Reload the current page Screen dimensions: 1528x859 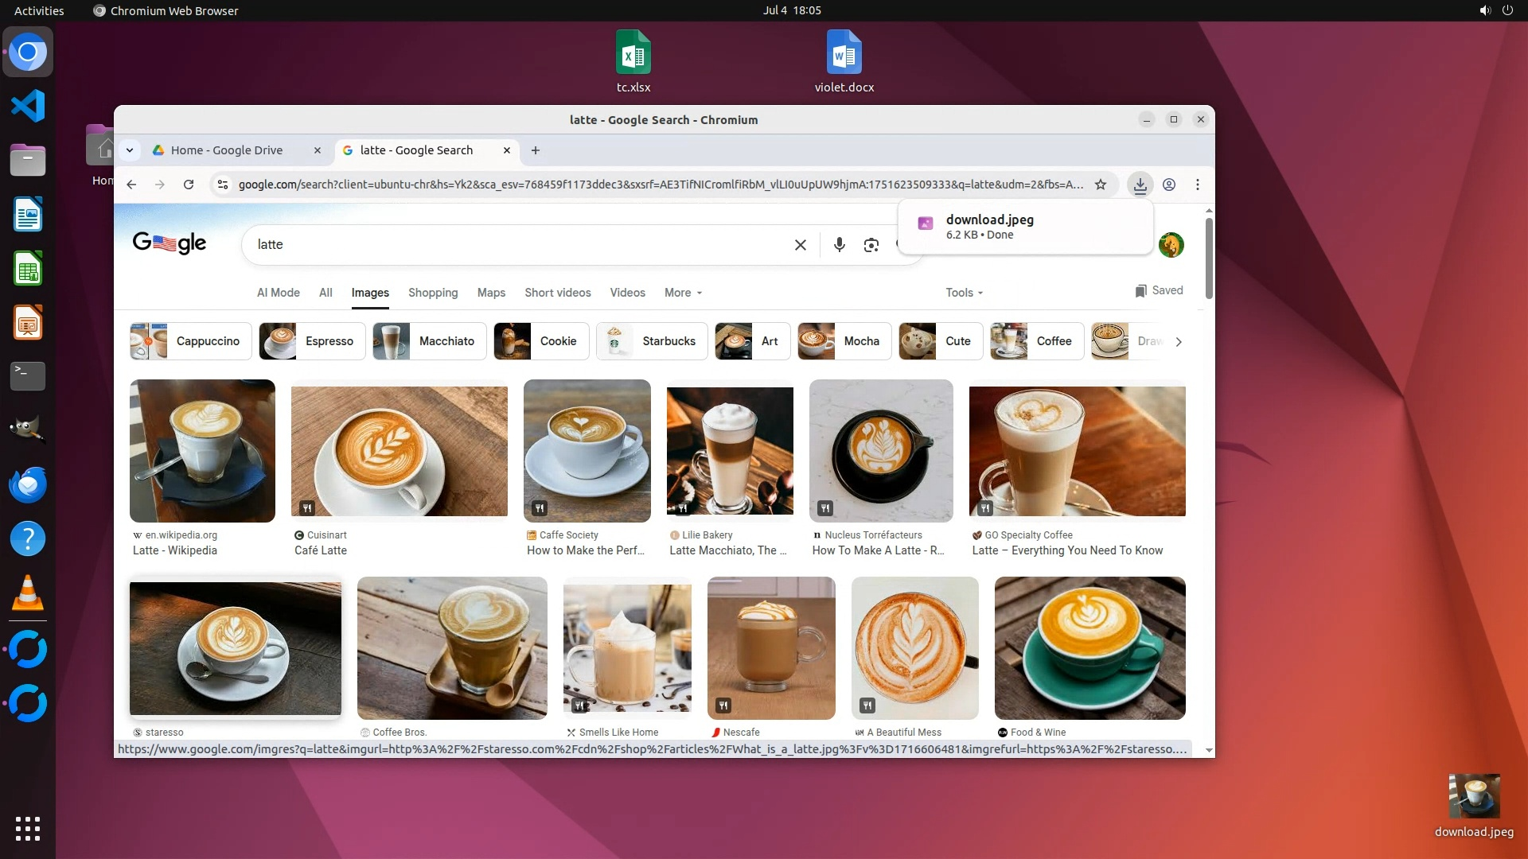click(x=189, y=185)
